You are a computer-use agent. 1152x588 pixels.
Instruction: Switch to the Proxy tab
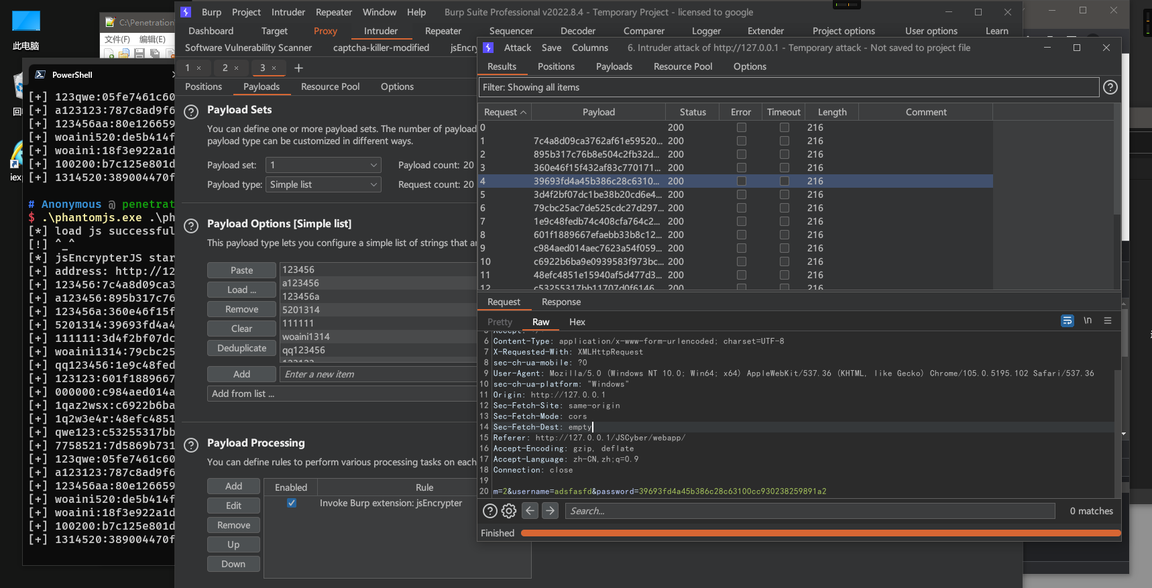pos(325,31)
